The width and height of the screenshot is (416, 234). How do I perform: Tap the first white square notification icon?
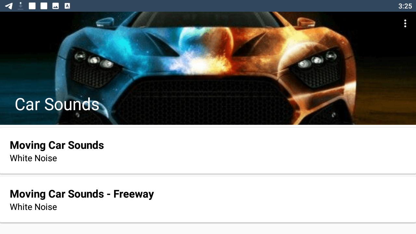32,6
